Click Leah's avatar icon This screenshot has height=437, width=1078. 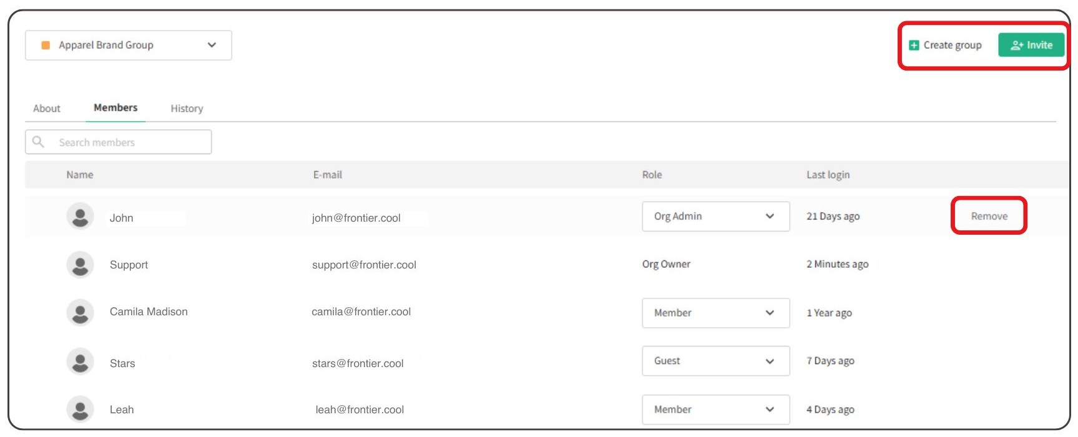click(x=80, y=410)
